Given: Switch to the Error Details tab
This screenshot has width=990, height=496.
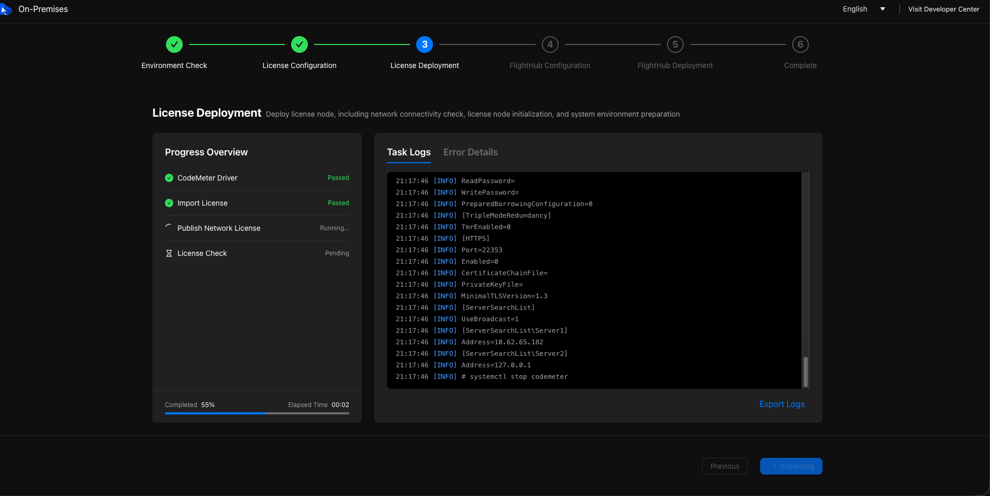Looking at the screenshot, I should point(471,152).
